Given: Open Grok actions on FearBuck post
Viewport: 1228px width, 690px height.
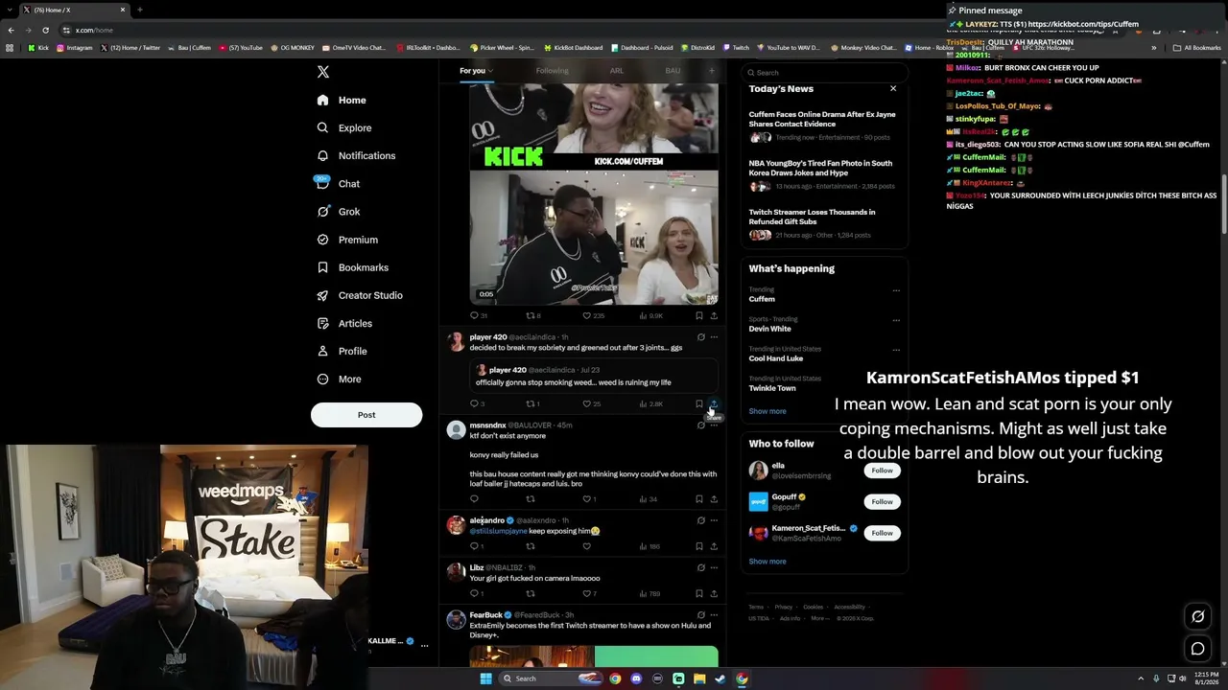Looking at the screenshot, I should click(x=701, y=615).
